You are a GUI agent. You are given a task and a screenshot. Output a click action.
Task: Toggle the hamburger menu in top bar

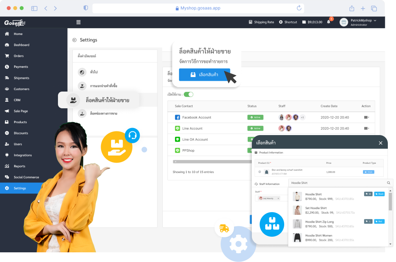click(x=78, y=22)
